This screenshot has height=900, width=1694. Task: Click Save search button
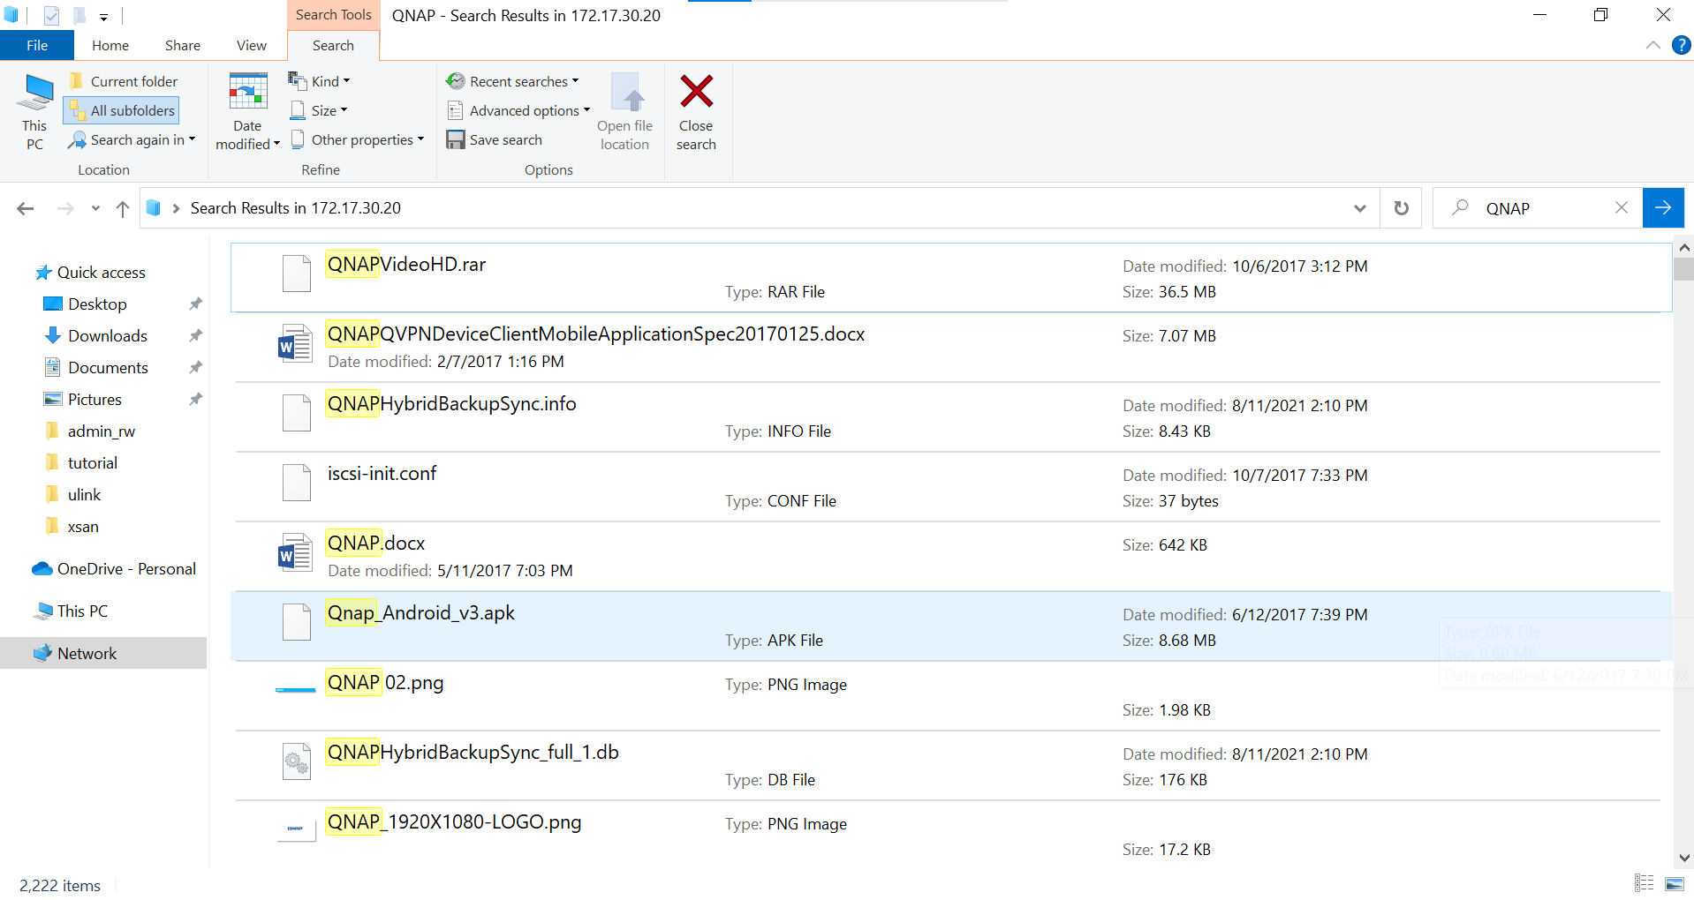coord(495,139)
